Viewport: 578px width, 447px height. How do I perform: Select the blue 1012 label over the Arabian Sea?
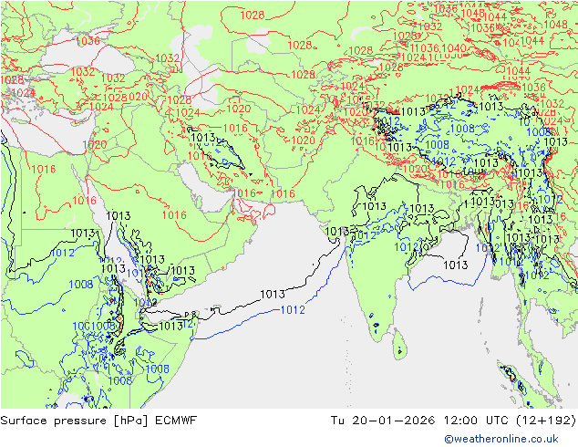click(293, 310)
